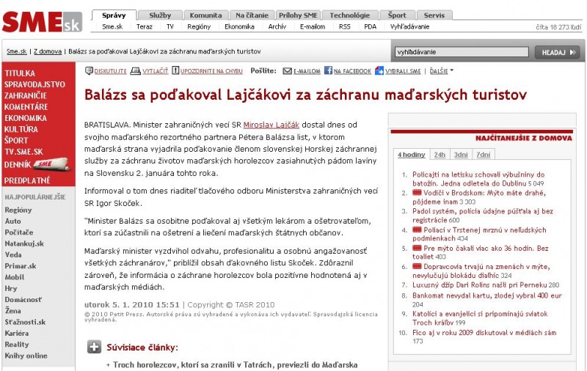Click the Diskutujte discussion icon
The image size is (587, 371).
click(89, 71)
